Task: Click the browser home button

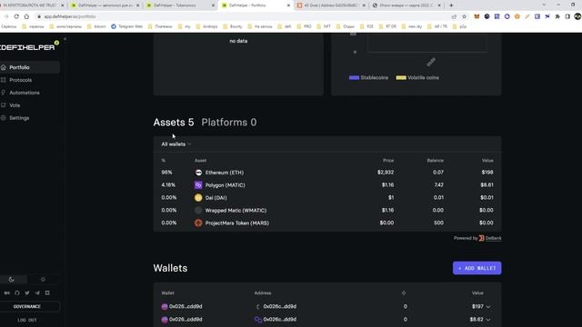Action: point(26,16)
